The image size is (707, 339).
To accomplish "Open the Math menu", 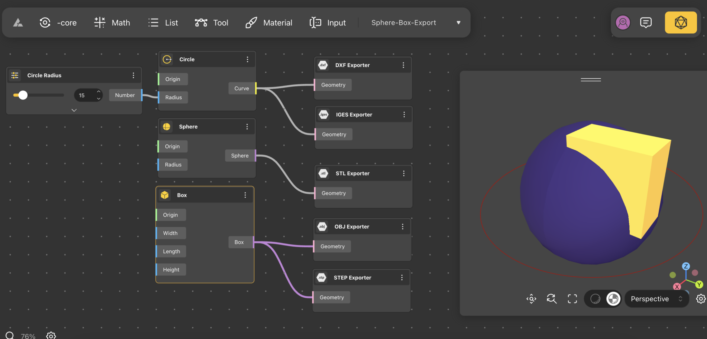I will click(112, 23).
